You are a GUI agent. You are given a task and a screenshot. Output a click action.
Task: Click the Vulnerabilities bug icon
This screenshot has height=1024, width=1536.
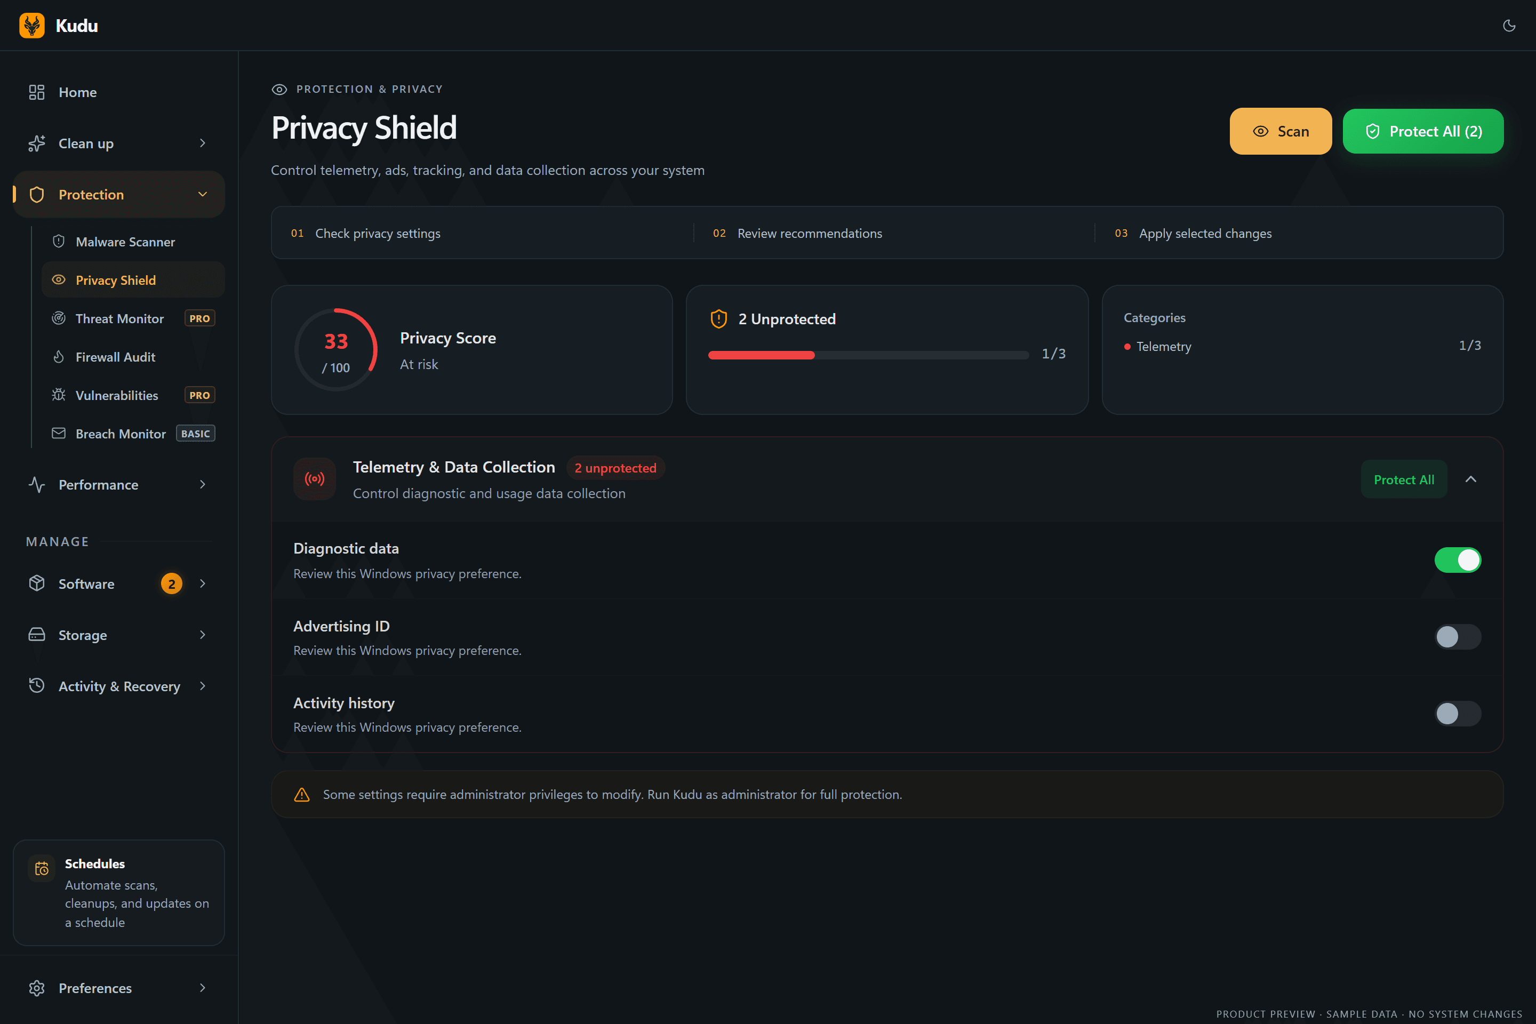59,395
